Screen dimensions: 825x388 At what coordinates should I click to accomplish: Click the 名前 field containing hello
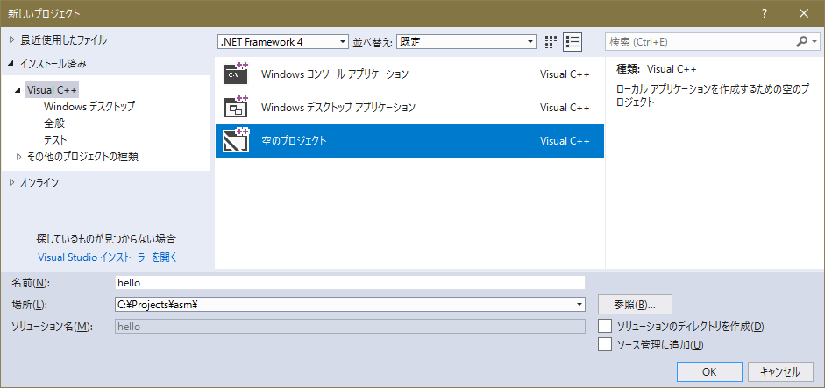(x=350, y=282)
